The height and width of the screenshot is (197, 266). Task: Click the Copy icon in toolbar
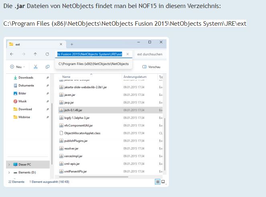[x=47, y=67]
